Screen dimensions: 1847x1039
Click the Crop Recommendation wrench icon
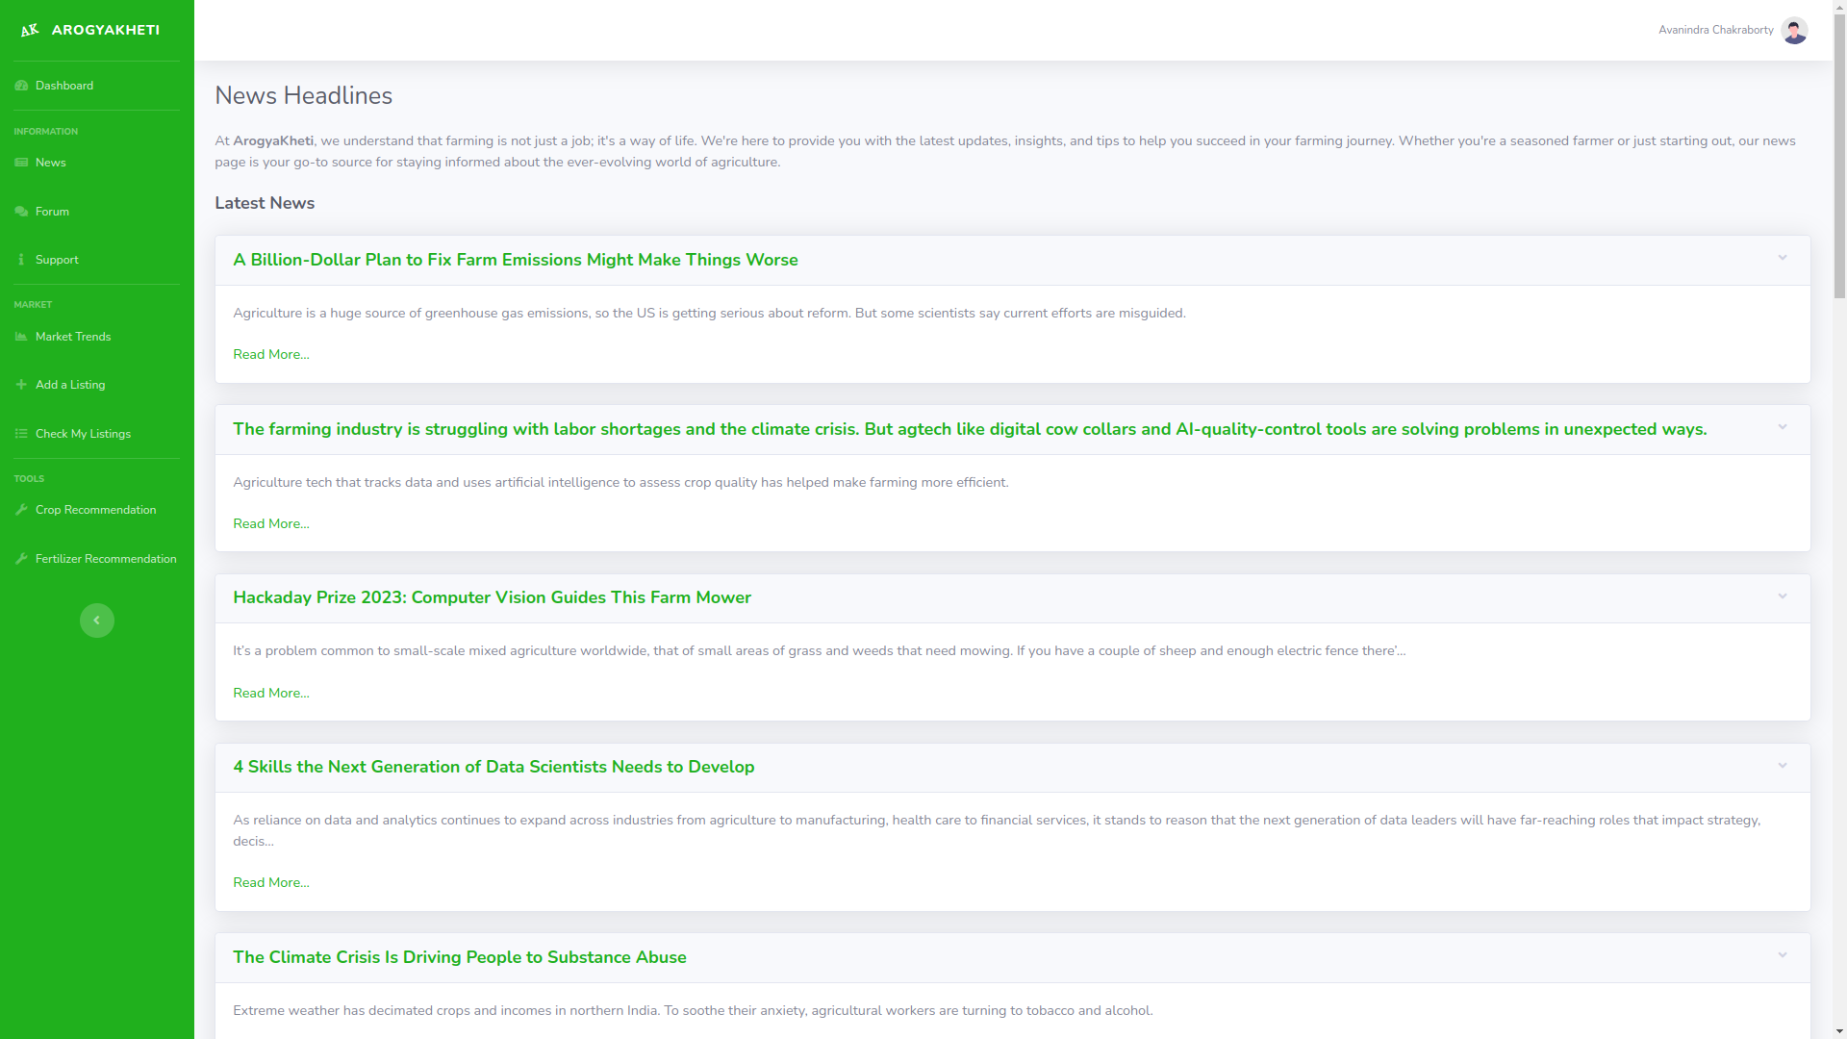[21, 510]
